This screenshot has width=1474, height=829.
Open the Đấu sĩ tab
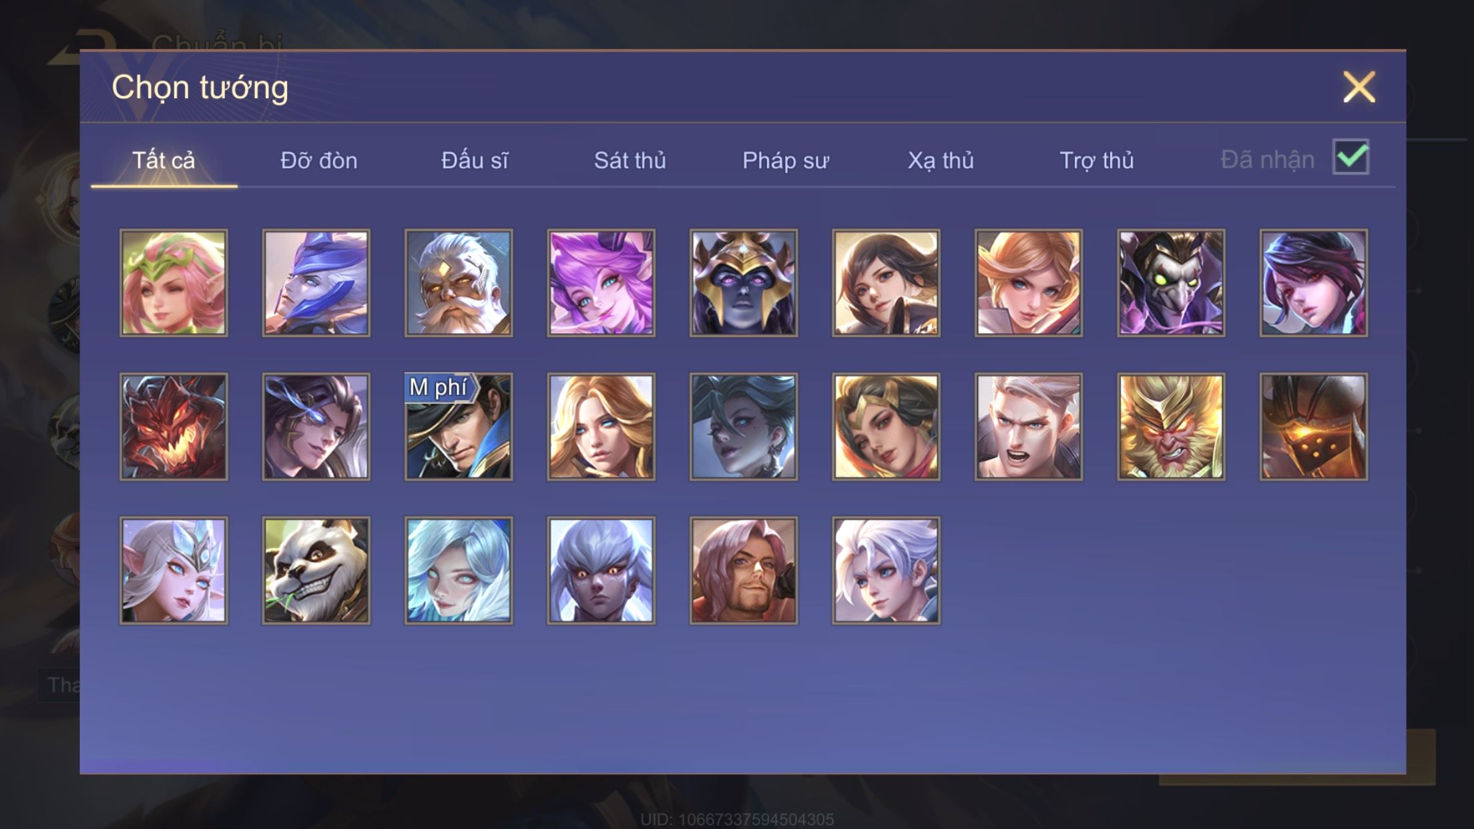click(x=475, y=160)
